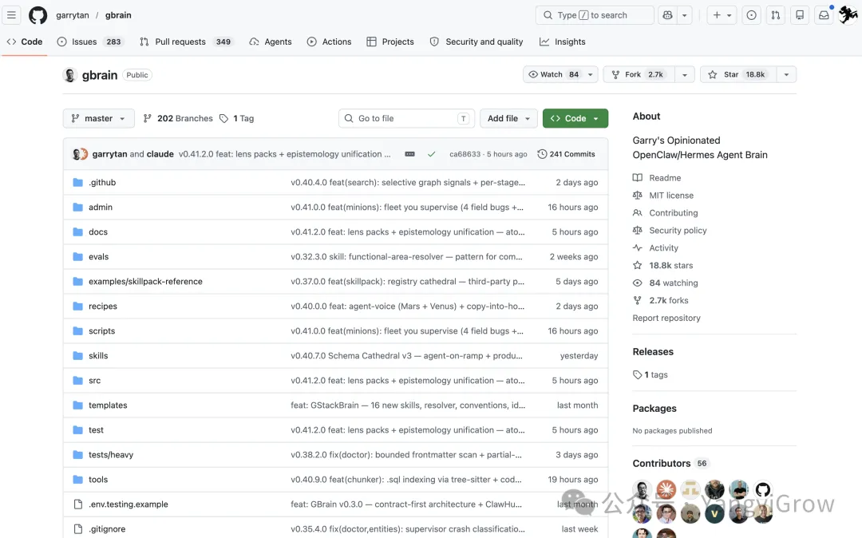
Task: Click the fork icon beside 2.7k forks
Action: [637, 300]
